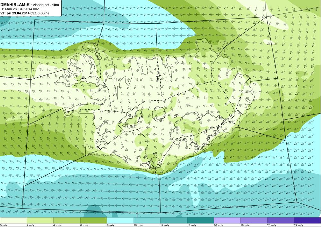Pick the light lavender 16–18 m/s legend swatch
The image size is (321, 227).
[227, 221]
